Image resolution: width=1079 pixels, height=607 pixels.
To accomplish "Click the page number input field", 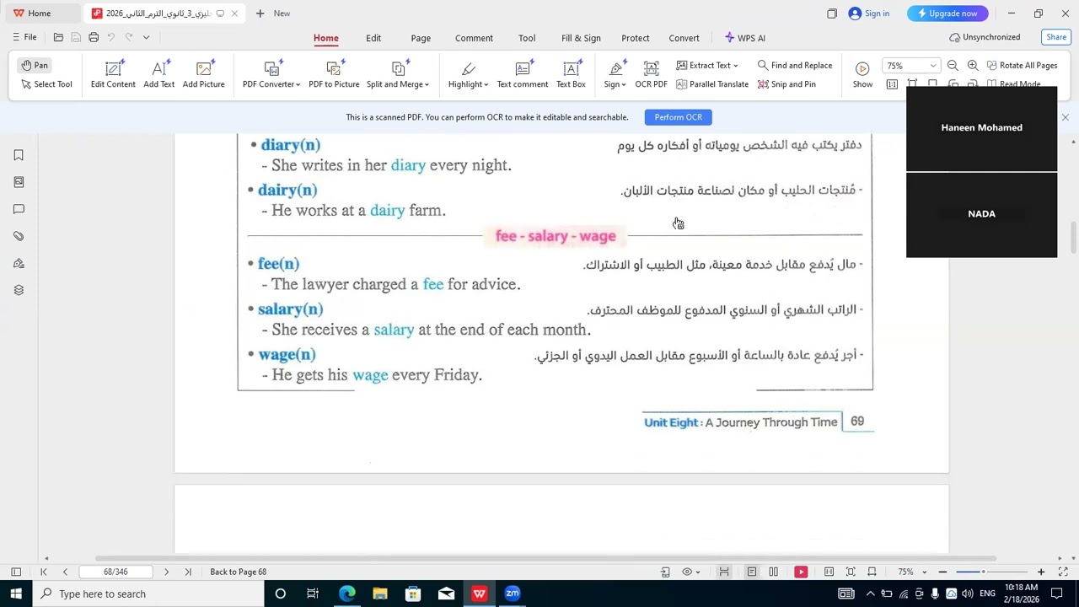I will point(115,572).
